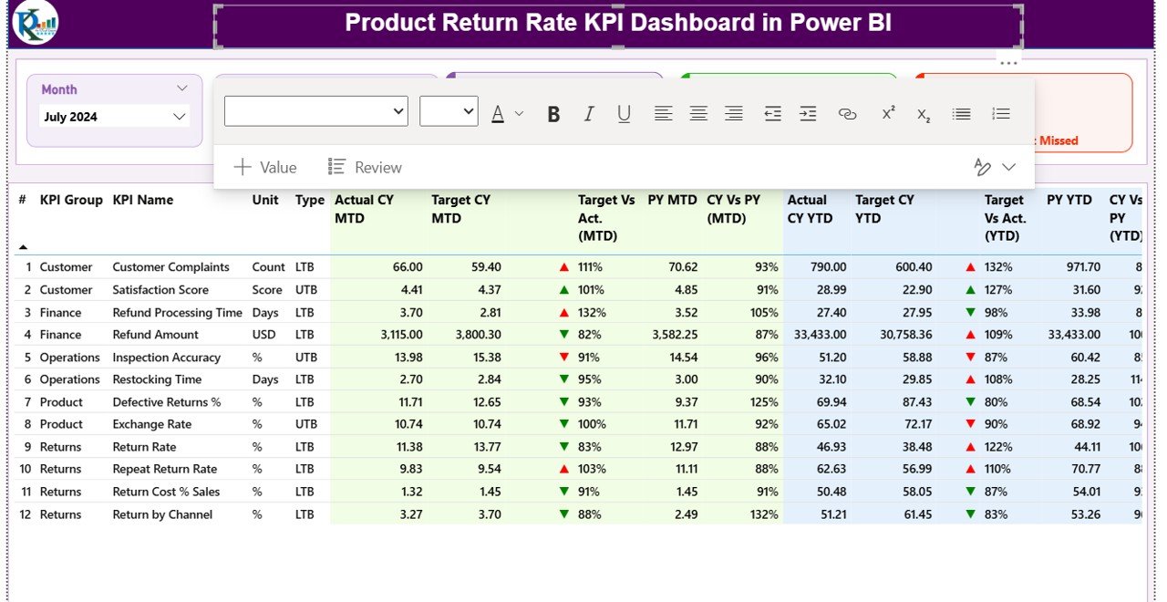This screenshot has width=1167, height=602.
Task: Switch to the Review section
Action: coord(364,167)
